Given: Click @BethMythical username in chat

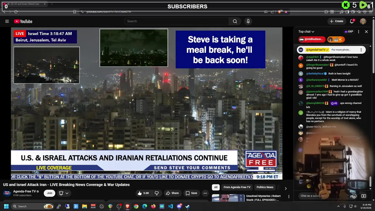Looking at the screenshot, I should pos(315,74).
